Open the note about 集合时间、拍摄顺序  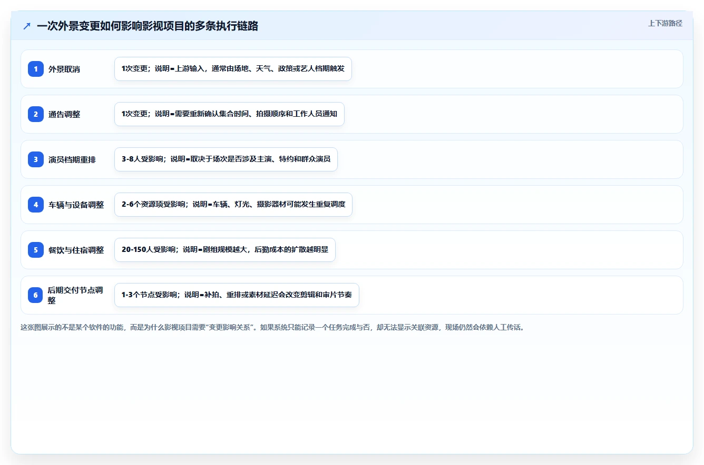(229, 114)
